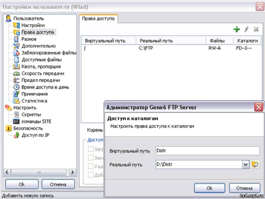Select the '/' virtual path cell

(x=85, y=48)
